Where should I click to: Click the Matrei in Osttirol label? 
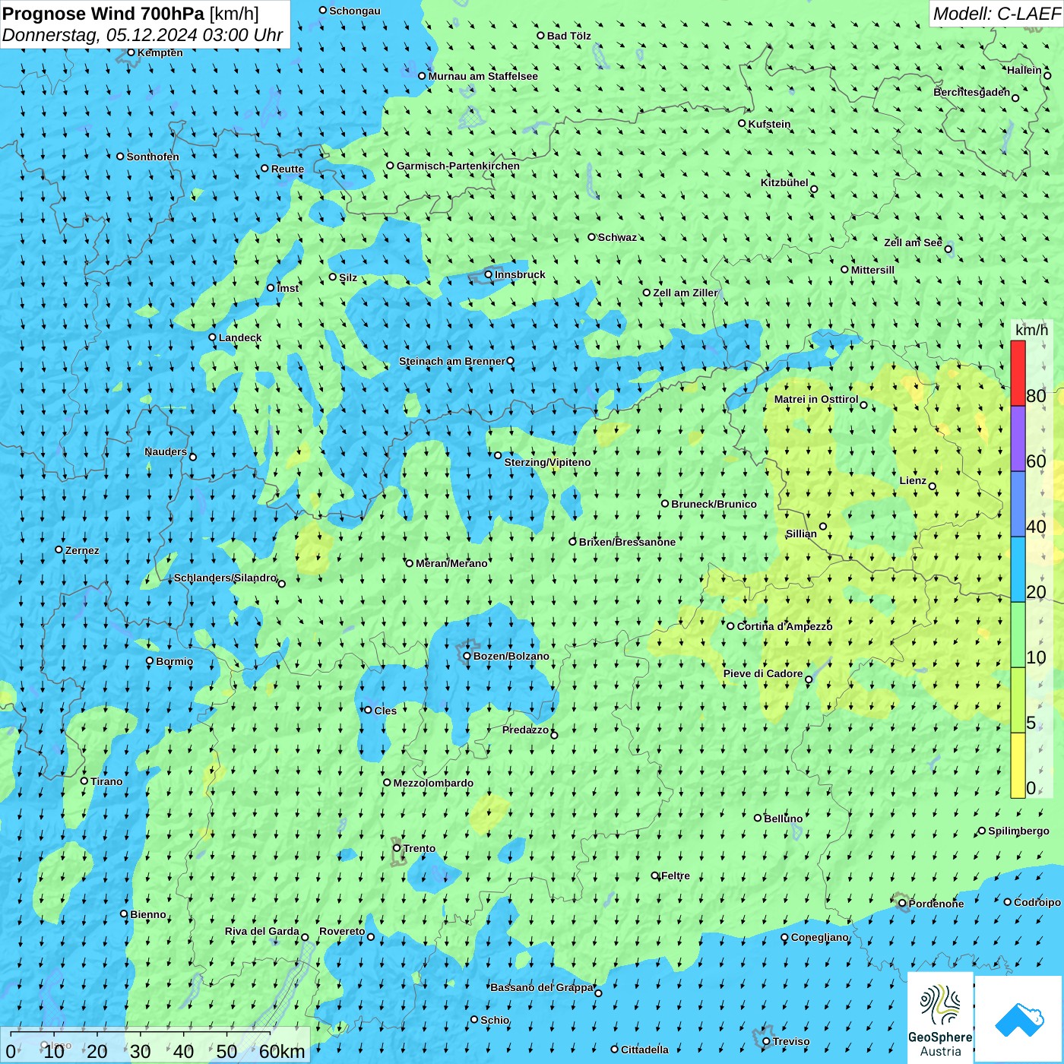[816, 399]
